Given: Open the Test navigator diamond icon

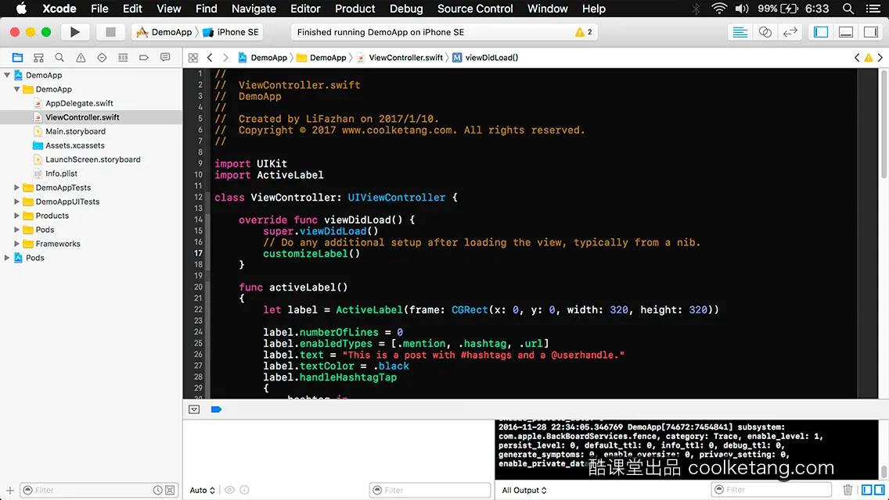Looking at the screenshot, I should click(102, 58).
